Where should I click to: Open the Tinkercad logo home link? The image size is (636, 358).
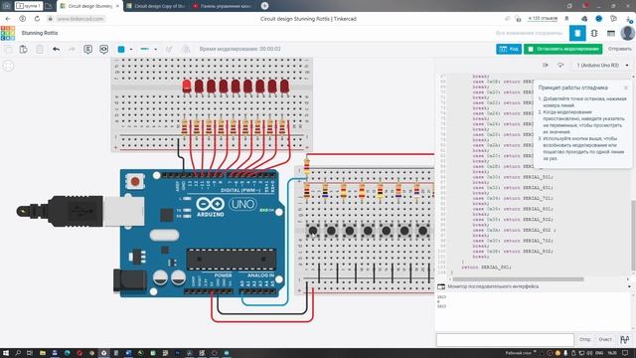pos(8,33)
